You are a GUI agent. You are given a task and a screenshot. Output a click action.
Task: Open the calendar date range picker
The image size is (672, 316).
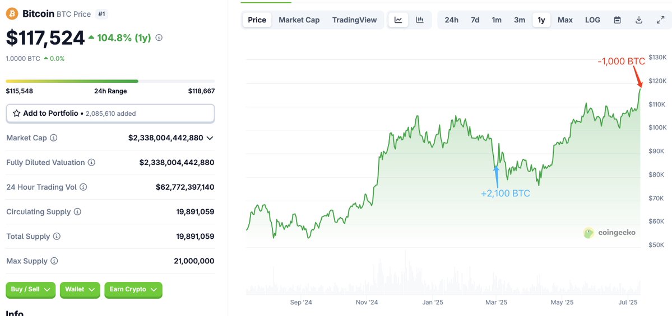[x=618, y=20]
